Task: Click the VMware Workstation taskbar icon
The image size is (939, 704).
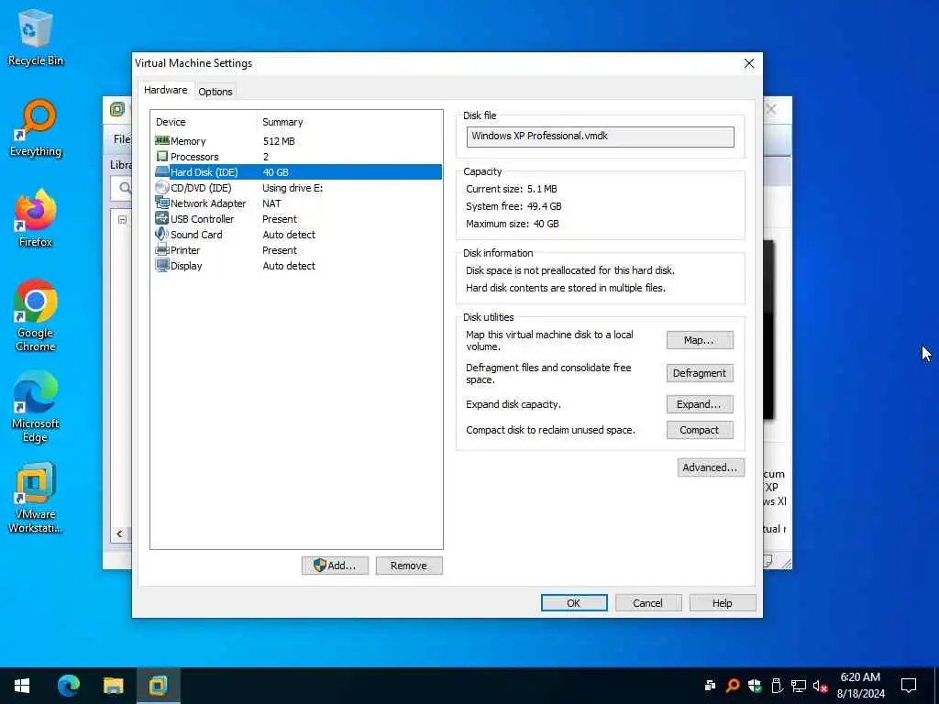Action: coord(158,686)
